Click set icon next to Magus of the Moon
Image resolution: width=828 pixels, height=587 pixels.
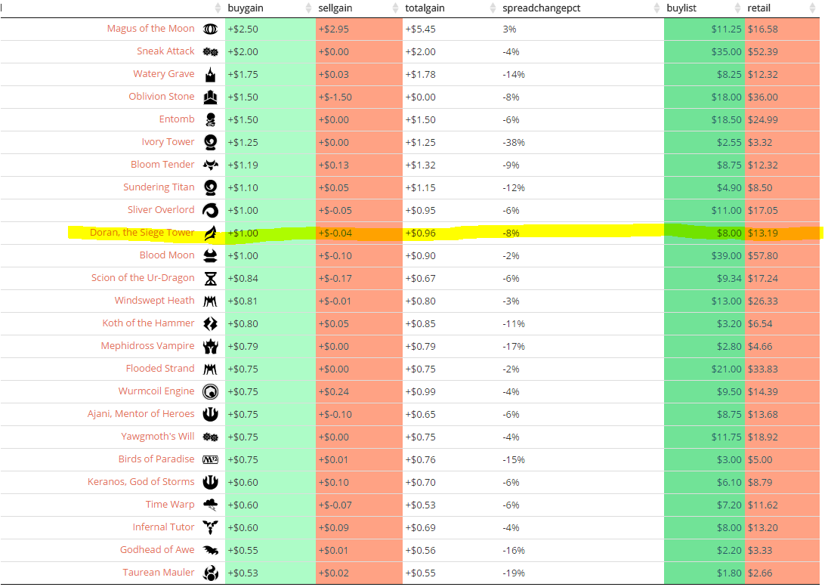(210, 29)
